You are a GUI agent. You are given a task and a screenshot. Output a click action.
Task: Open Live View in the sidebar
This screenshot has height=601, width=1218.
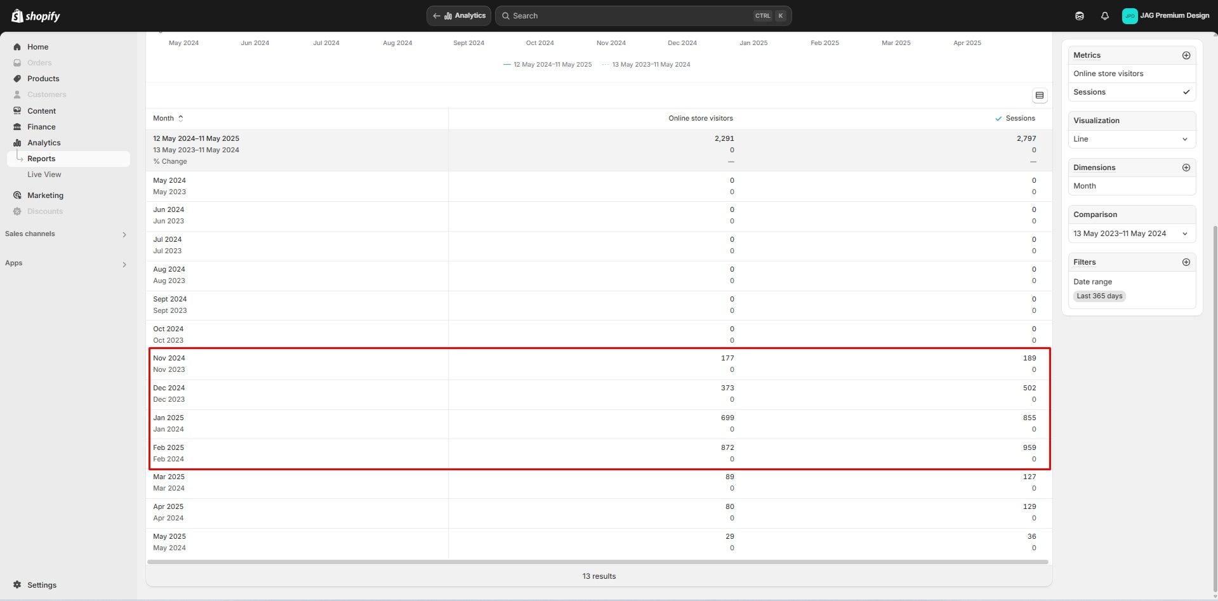point(44,175)
